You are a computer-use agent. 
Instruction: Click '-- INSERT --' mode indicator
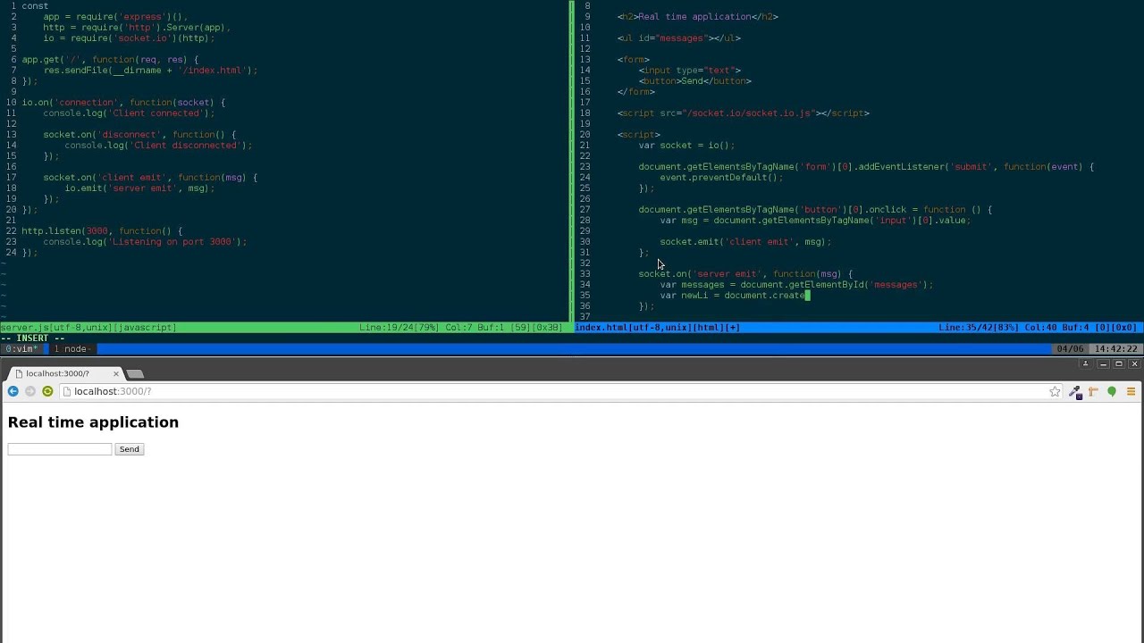(x=32, y=338)
